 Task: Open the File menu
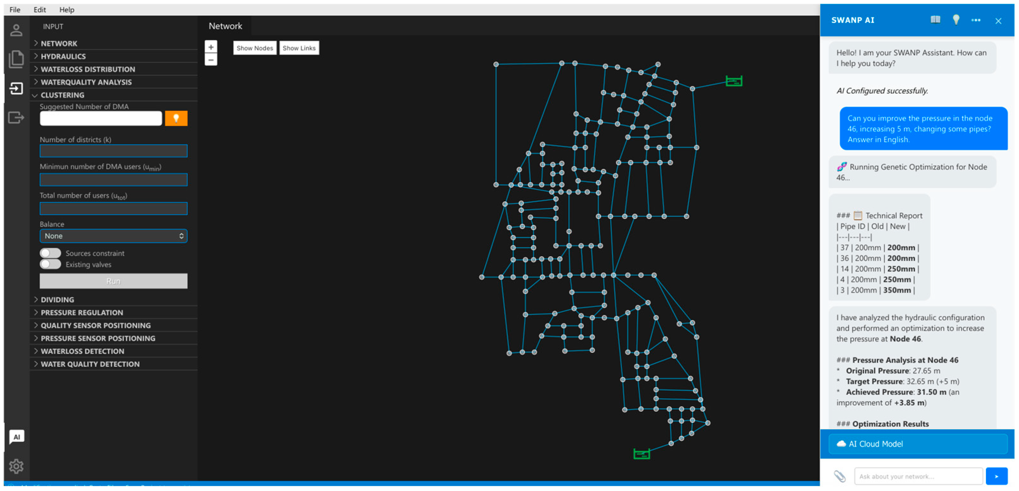point(15,10)
